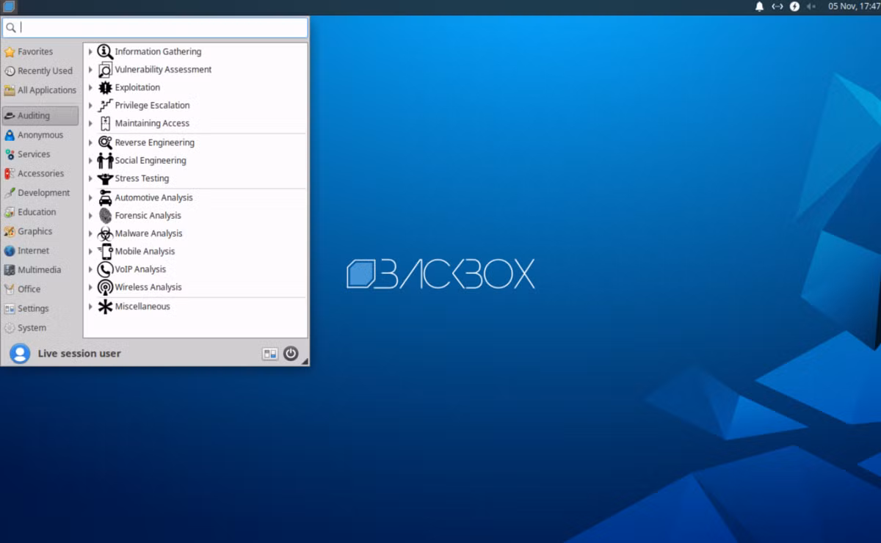Expand the Vulnerability Assessment arrow
881x543 pixels.
90,70
